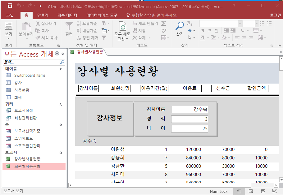Collapse the 쿼리 group section
Image resolution: width=283 pixels, height=195 pixels.
pos(61,104)
